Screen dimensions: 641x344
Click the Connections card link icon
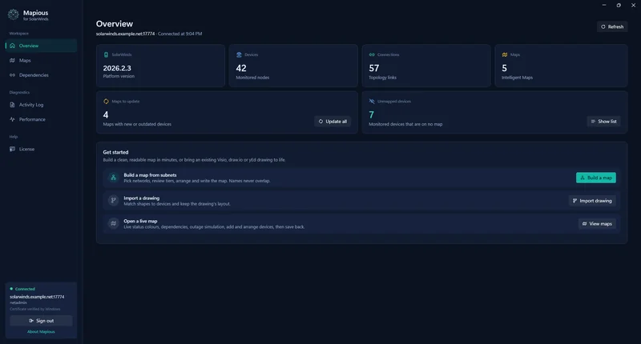click(x=372, y=54)
